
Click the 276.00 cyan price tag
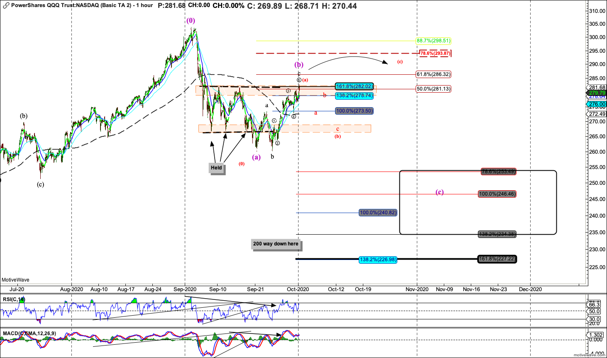pos(597,104)
